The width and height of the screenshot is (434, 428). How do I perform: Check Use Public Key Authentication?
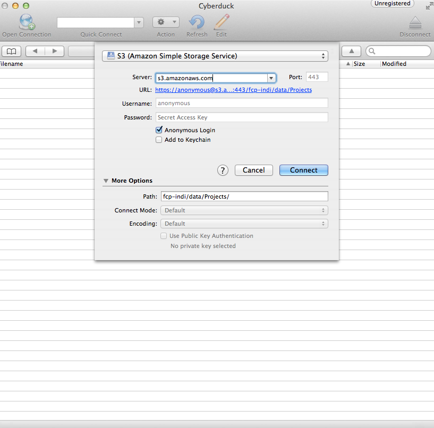(164, 236)
